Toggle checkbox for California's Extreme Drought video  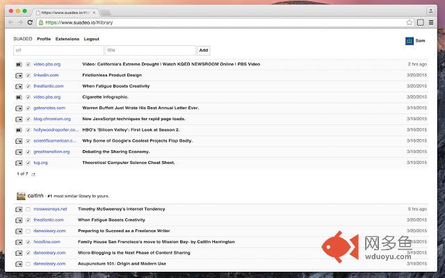tap(28, 65)
